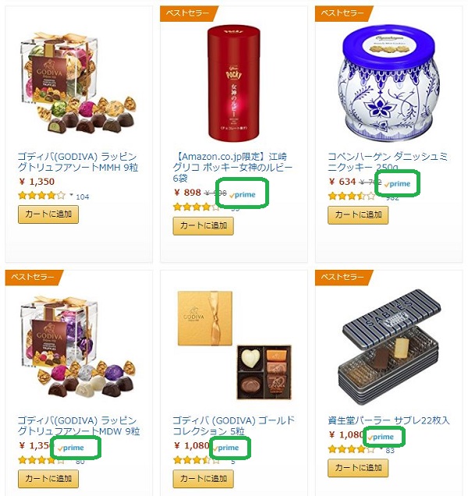Image resolution: width=468 pixels, height=496 pixels.
Task: Open the 104 reviews count for Godiva MMH
Action: pyautogui.click(x=82, y=197)
